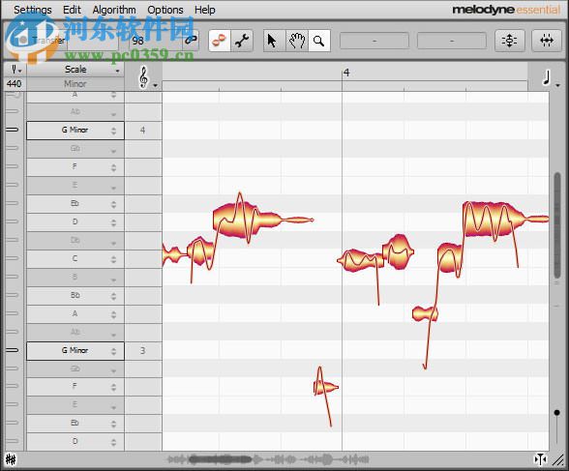Screen dimensions: 569x471
Task: Click the tempo field showing 98
Action: pos(155,41)
